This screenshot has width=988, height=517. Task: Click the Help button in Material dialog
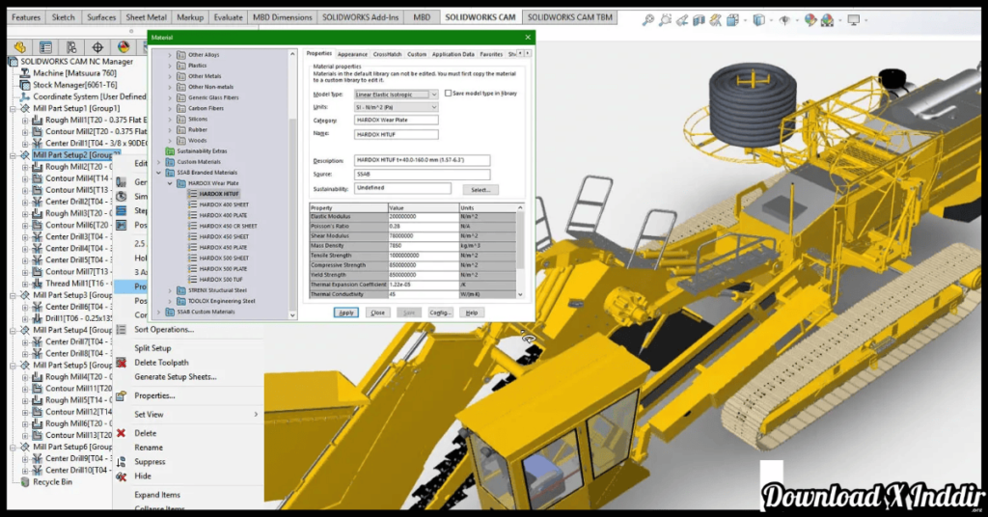point(471,313)
